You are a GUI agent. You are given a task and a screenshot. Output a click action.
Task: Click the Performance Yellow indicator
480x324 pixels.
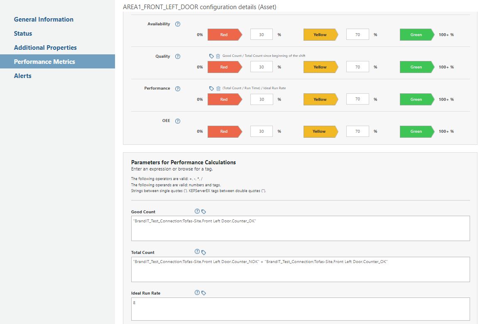(321, 100)
